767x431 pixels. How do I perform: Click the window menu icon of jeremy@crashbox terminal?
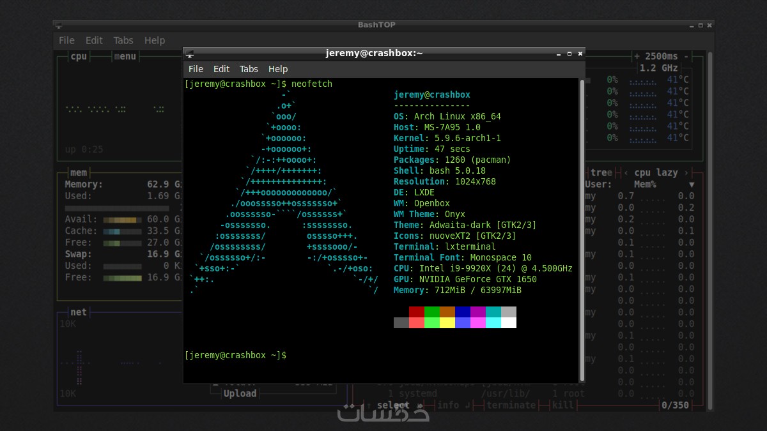click(189, 54)
